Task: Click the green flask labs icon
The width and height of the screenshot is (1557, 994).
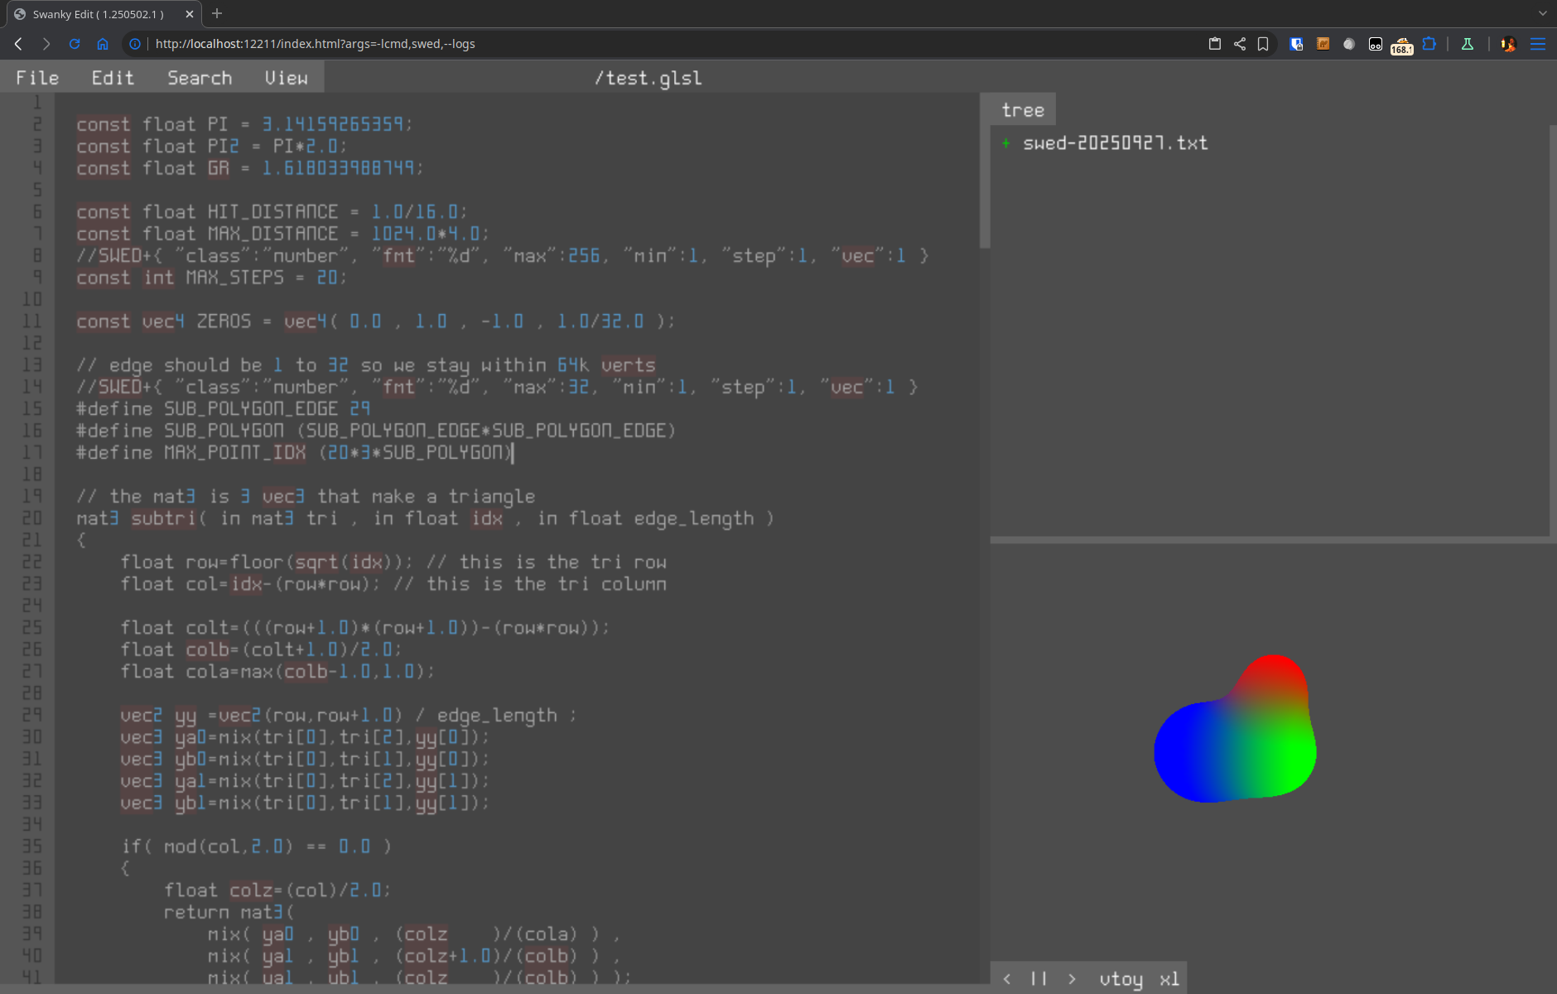Action: click(x=1467, y=44)
